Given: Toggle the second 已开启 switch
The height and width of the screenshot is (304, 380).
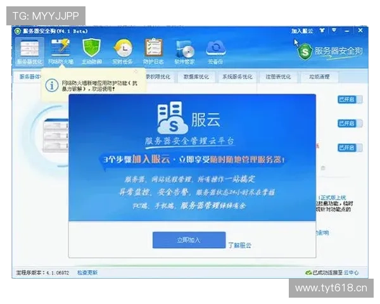Looking at the screenshot, I should pos(350,123).
